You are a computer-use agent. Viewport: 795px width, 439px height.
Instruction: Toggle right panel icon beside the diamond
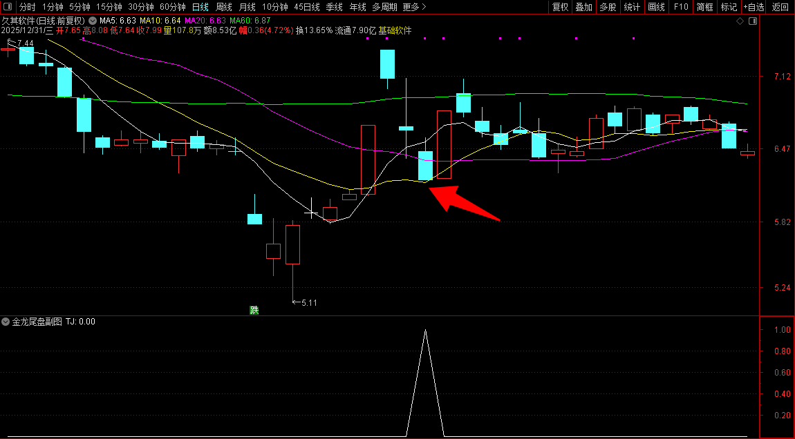[x=753, y=21]
